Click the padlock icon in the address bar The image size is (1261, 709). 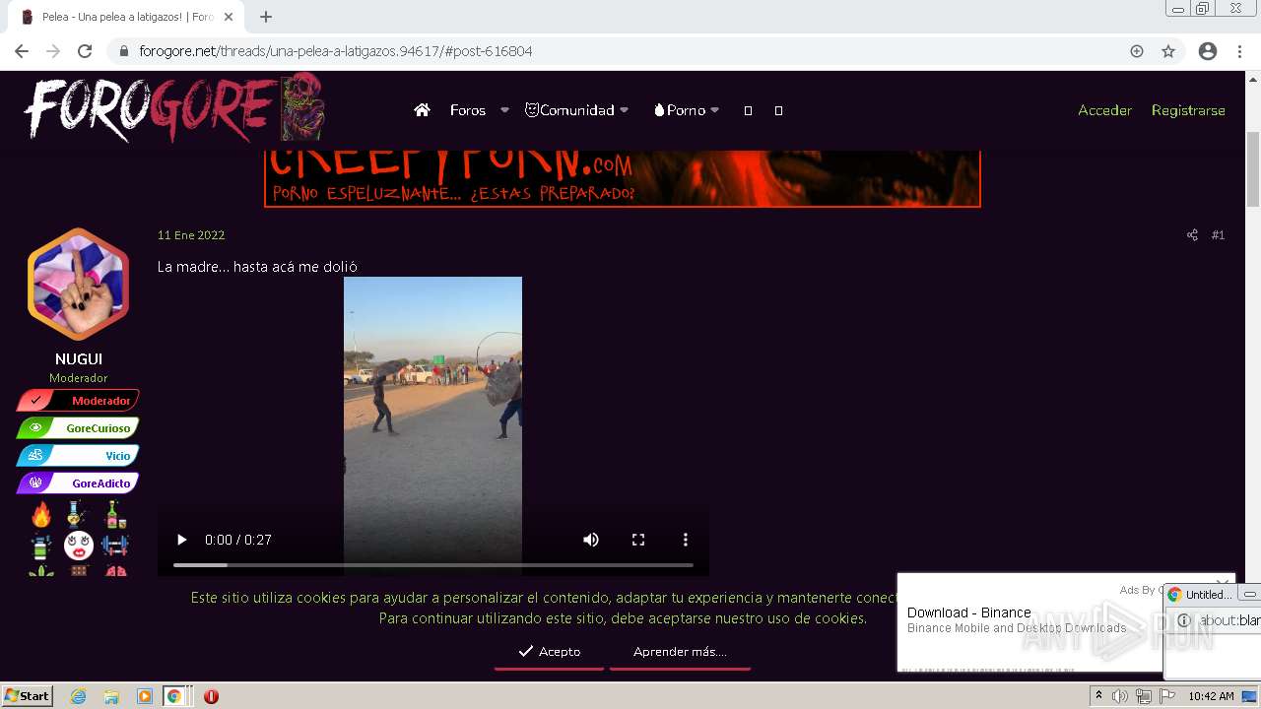pyautogui.click(x=124, y=51)
